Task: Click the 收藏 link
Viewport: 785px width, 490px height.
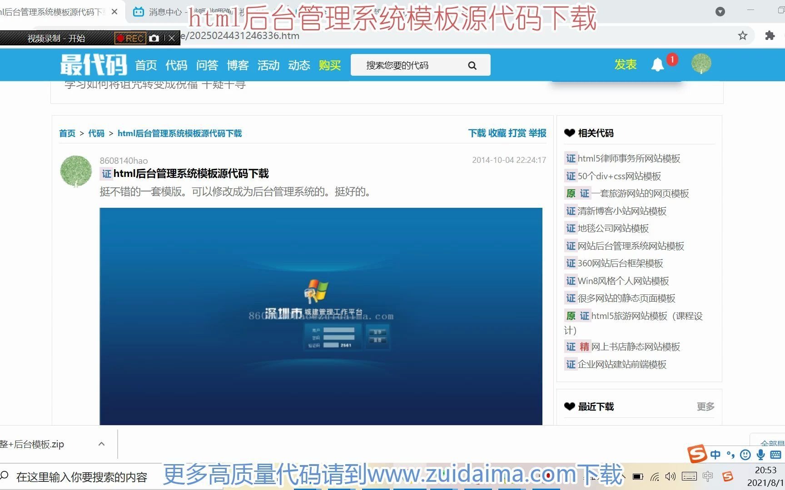Action: 497,133
